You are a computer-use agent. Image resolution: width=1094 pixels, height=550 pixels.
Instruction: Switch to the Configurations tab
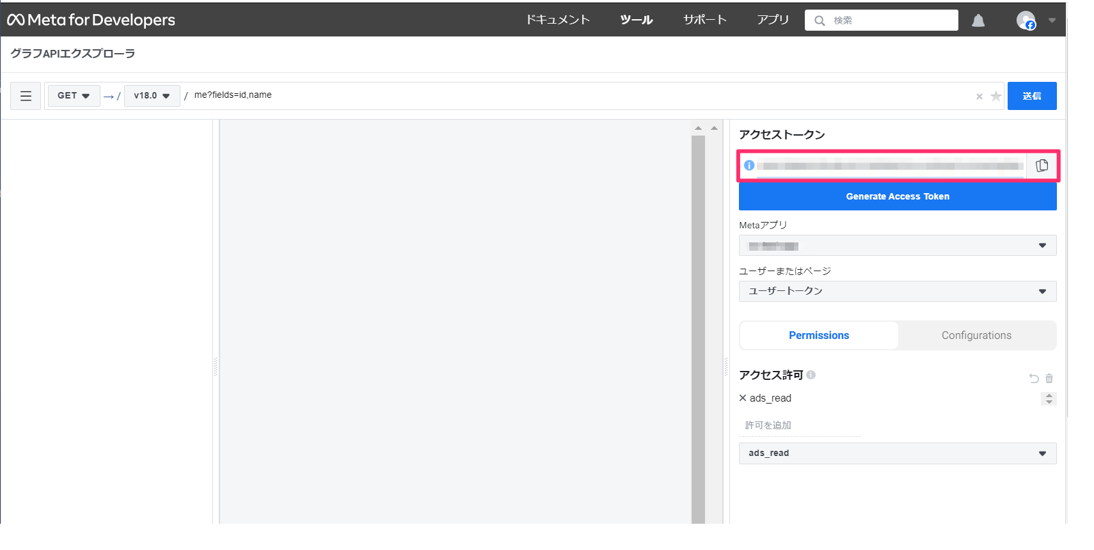coord(976,335)
